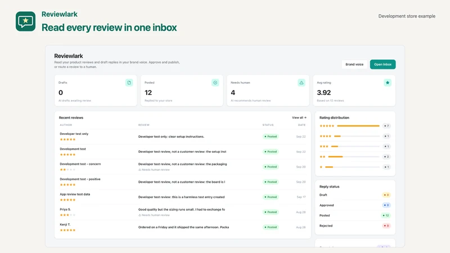Open review 'Good quality but the sizing runs small'
The height and width of the screenshot is (253, 450).
(x=182, y=209)
